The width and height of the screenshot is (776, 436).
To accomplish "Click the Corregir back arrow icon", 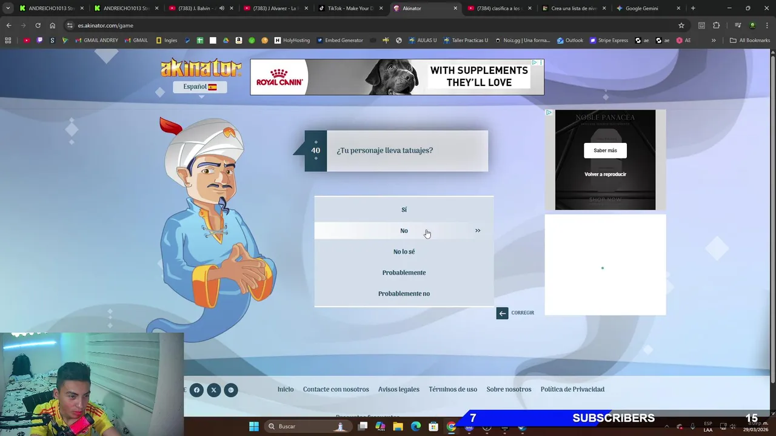I will point(502,313).
